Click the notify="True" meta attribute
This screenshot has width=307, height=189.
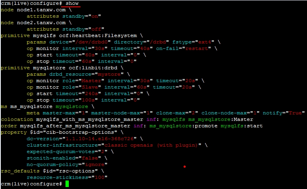284,113
